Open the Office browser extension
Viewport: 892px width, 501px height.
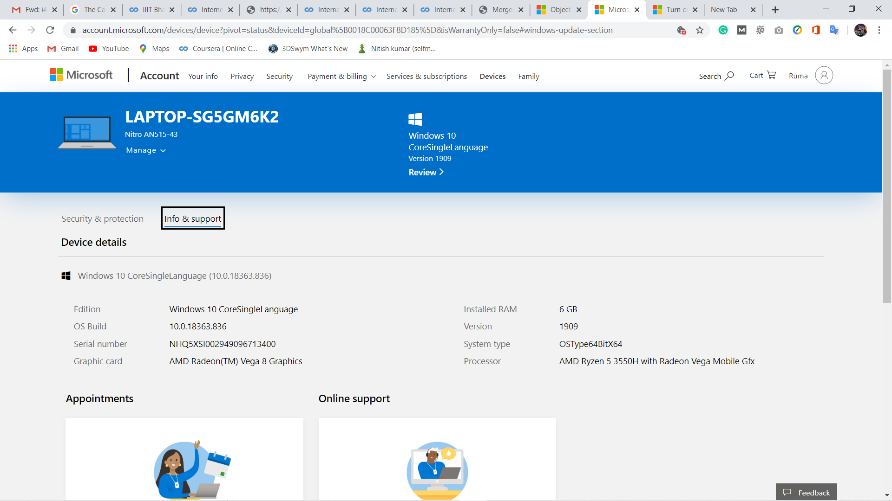(x=816, y=30)
